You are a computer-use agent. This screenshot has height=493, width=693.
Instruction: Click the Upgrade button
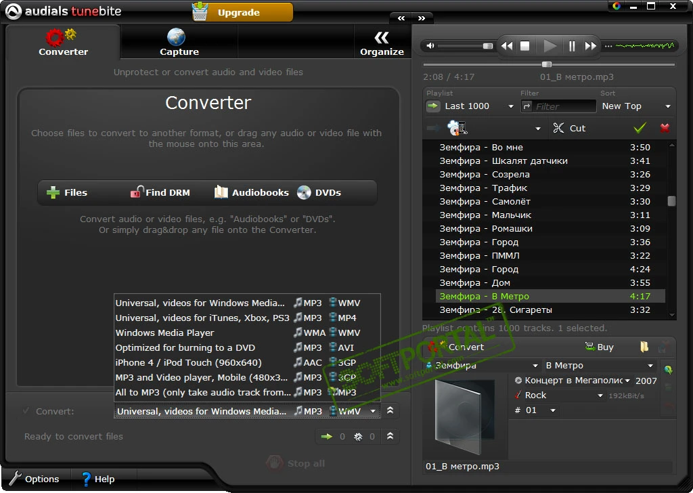[x=242, y=12]
